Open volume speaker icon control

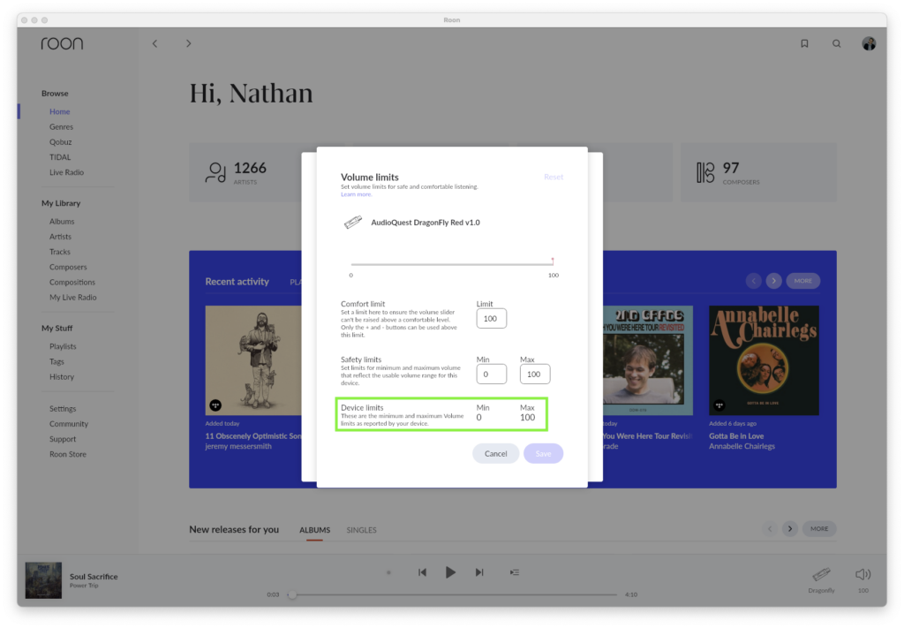[863, 574]
